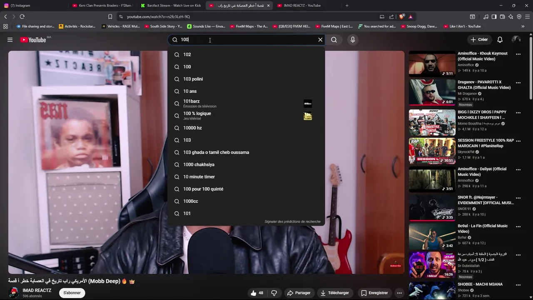
Task: Click the Brave Shields lion icon
Action: pyautogui.click(x=401, y=17)
